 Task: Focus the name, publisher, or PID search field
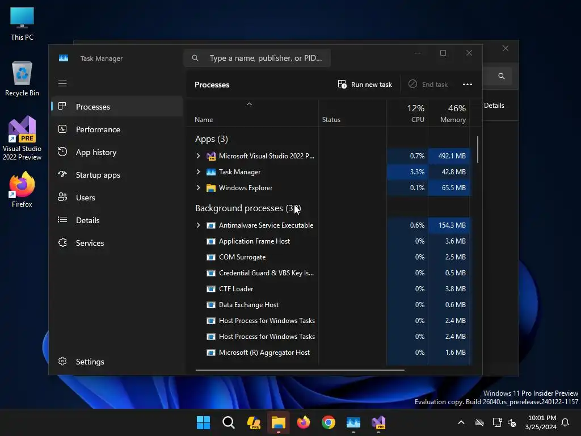[257, 58]
